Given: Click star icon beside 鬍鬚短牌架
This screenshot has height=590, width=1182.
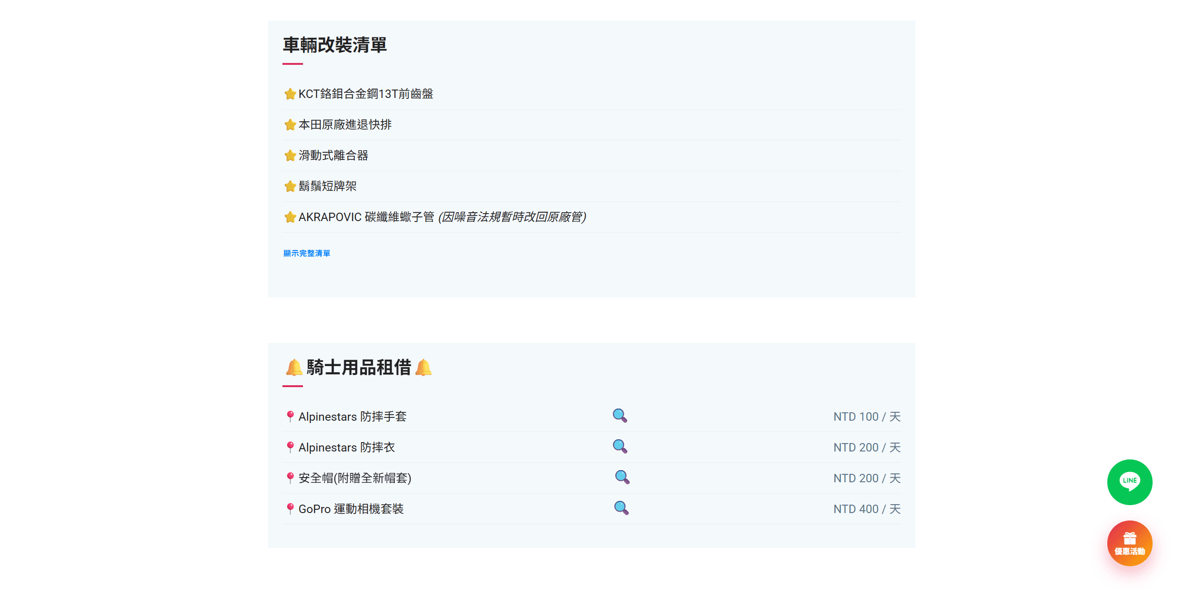Looking at the screenshot, I should pyautogui.click(x=290, y=186).
